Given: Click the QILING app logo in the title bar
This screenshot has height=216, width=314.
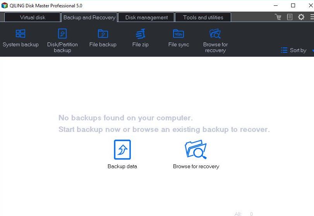Looking at the screenshot, I should point(4,5).
